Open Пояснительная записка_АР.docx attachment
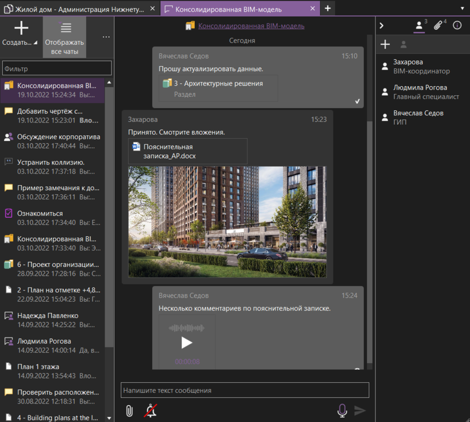The image size is (470, 422). point(187,151)
